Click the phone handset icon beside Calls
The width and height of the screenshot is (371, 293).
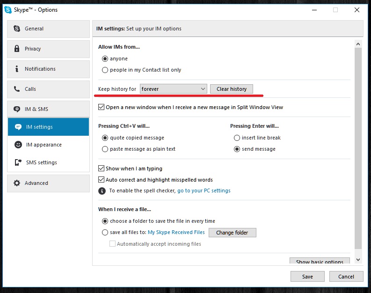[x=17, y=89]
